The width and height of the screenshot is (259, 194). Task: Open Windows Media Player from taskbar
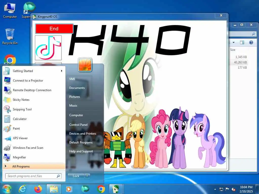click(x=69, y=189)
